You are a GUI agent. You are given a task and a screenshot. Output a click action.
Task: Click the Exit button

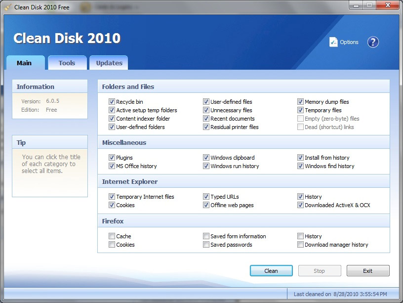(x=367, y=270)
